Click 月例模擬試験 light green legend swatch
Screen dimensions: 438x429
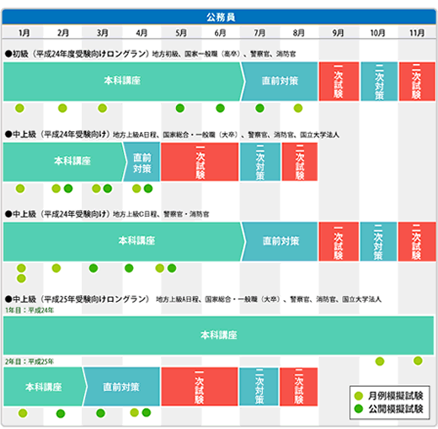click(359, 396)
